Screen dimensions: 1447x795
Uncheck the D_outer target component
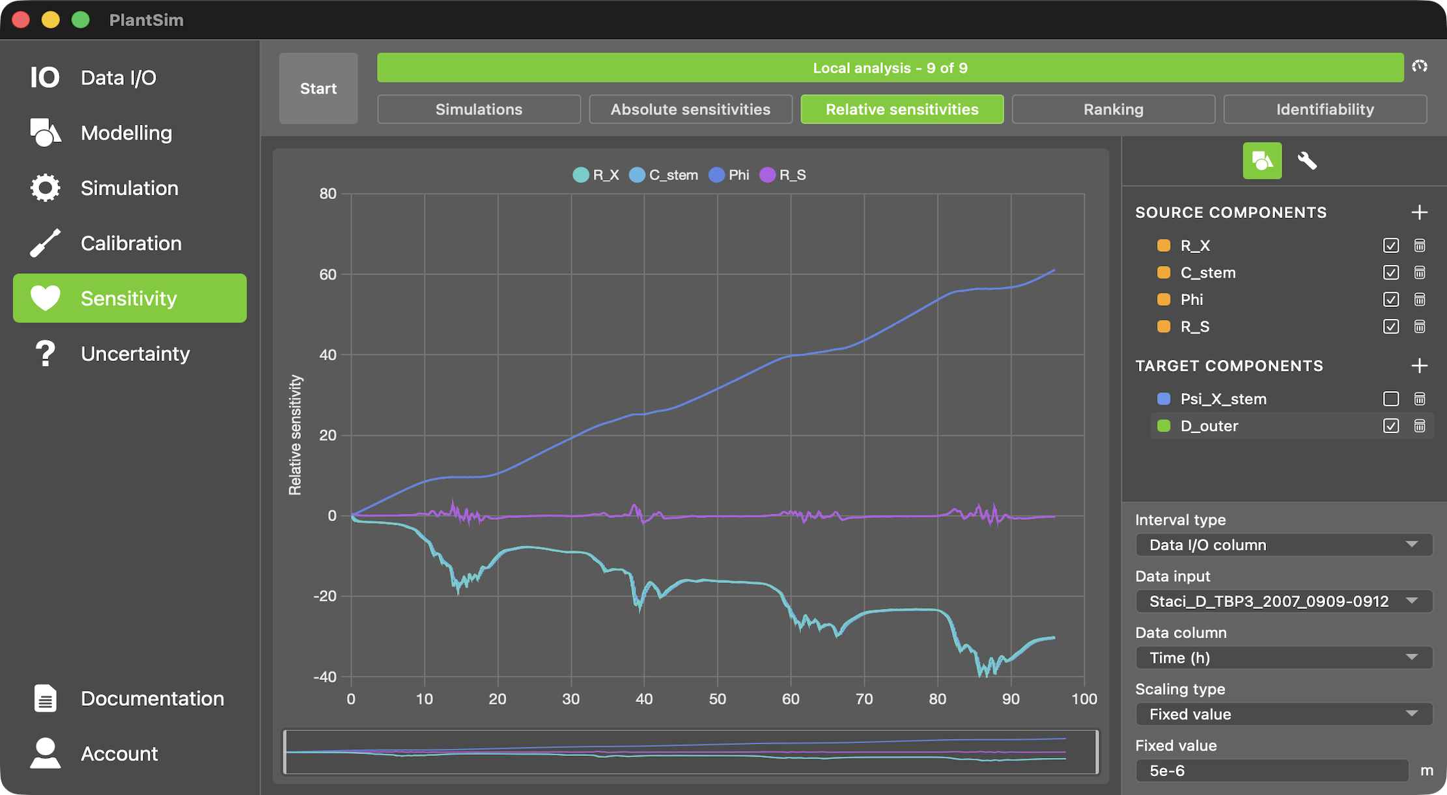click(1390, 426)
